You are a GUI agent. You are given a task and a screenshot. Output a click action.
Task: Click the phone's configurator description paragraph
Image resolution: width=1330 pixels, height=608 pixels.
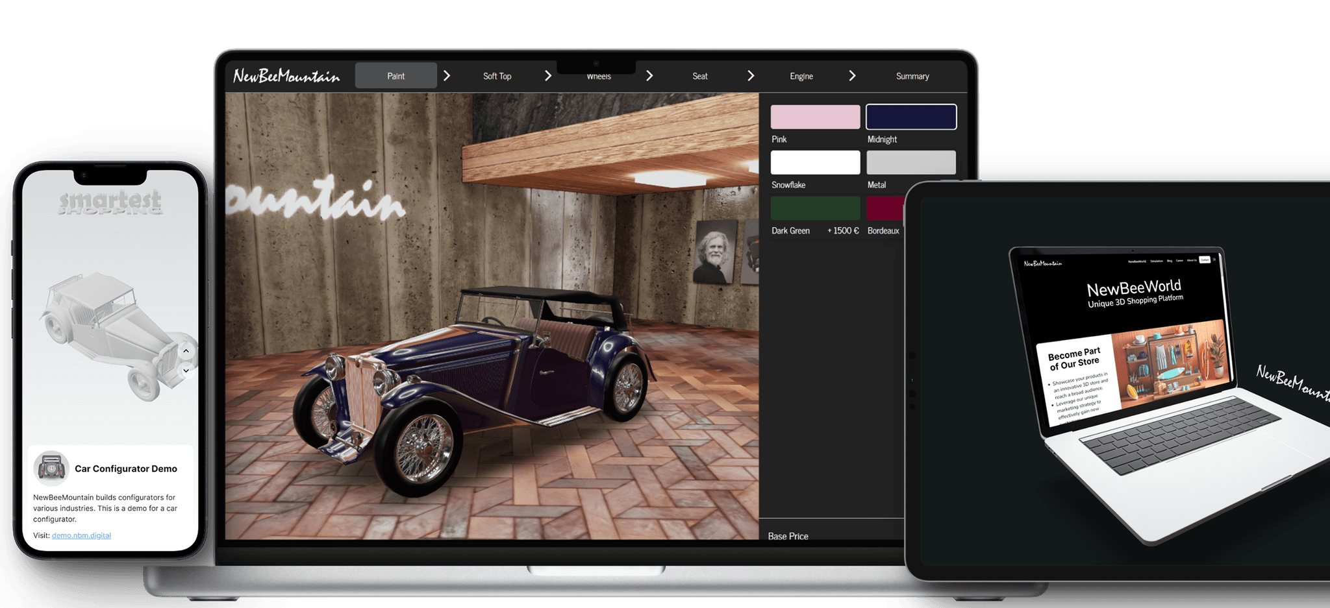105,508
